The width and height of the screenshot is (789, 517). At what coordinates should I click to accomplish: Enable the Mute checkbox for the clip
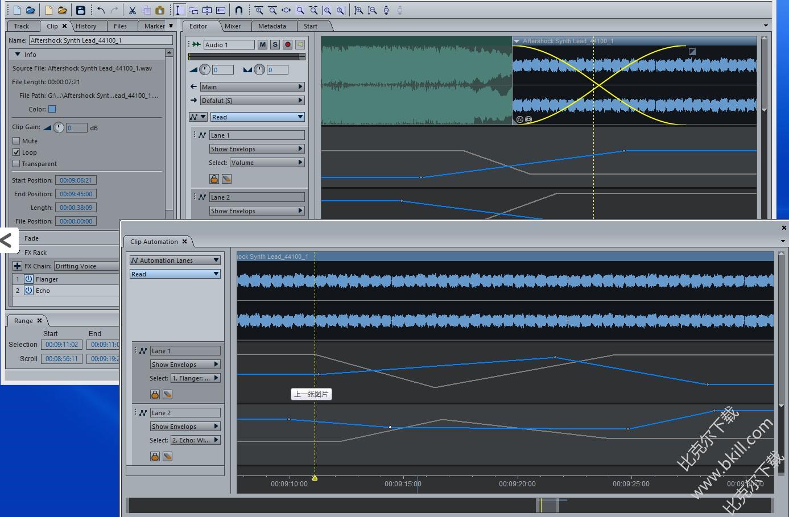(16, 140)
